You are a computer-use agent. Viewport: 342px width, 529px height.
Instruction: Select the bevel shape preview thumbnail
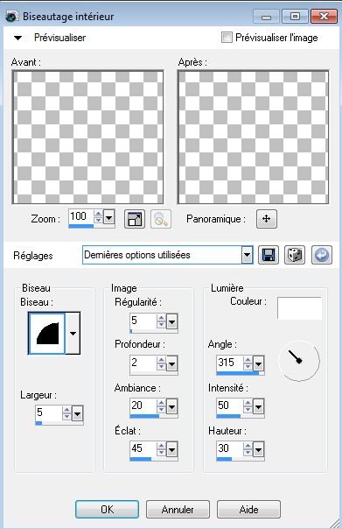pyautogui.click(x=47, y=333)
